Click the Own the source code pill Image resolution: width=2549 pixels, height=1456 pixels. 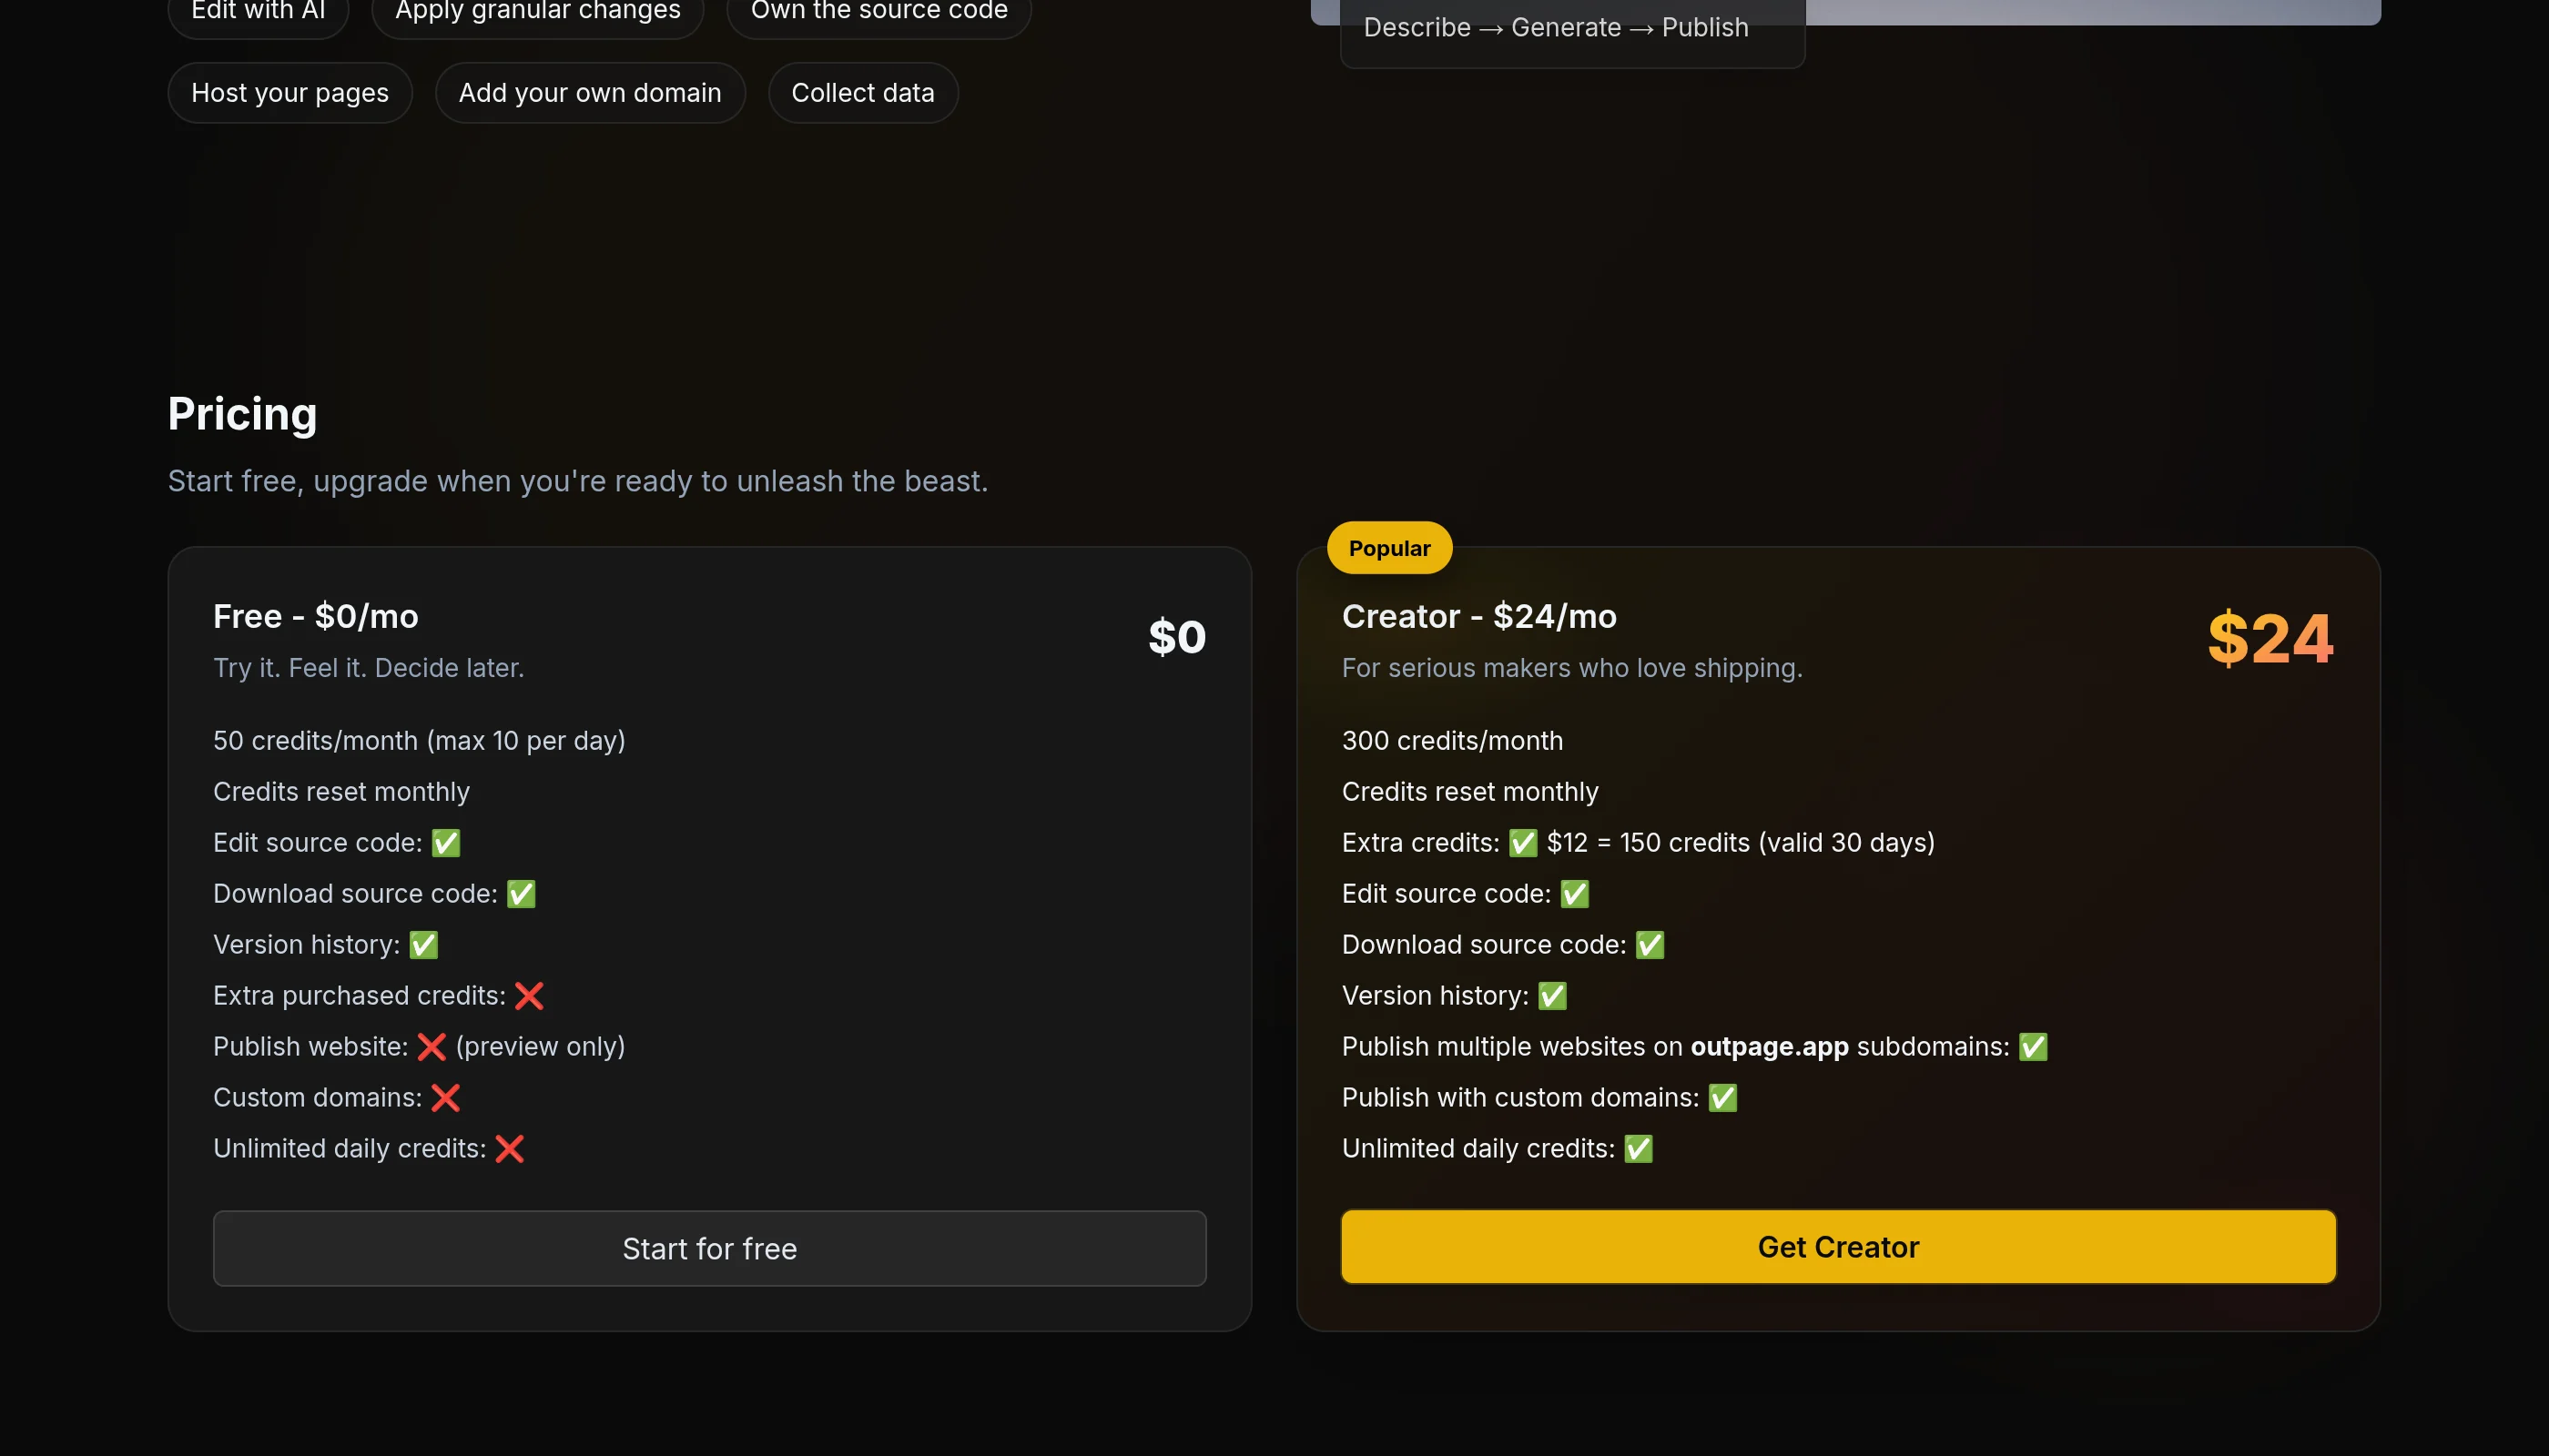[878, 12]
